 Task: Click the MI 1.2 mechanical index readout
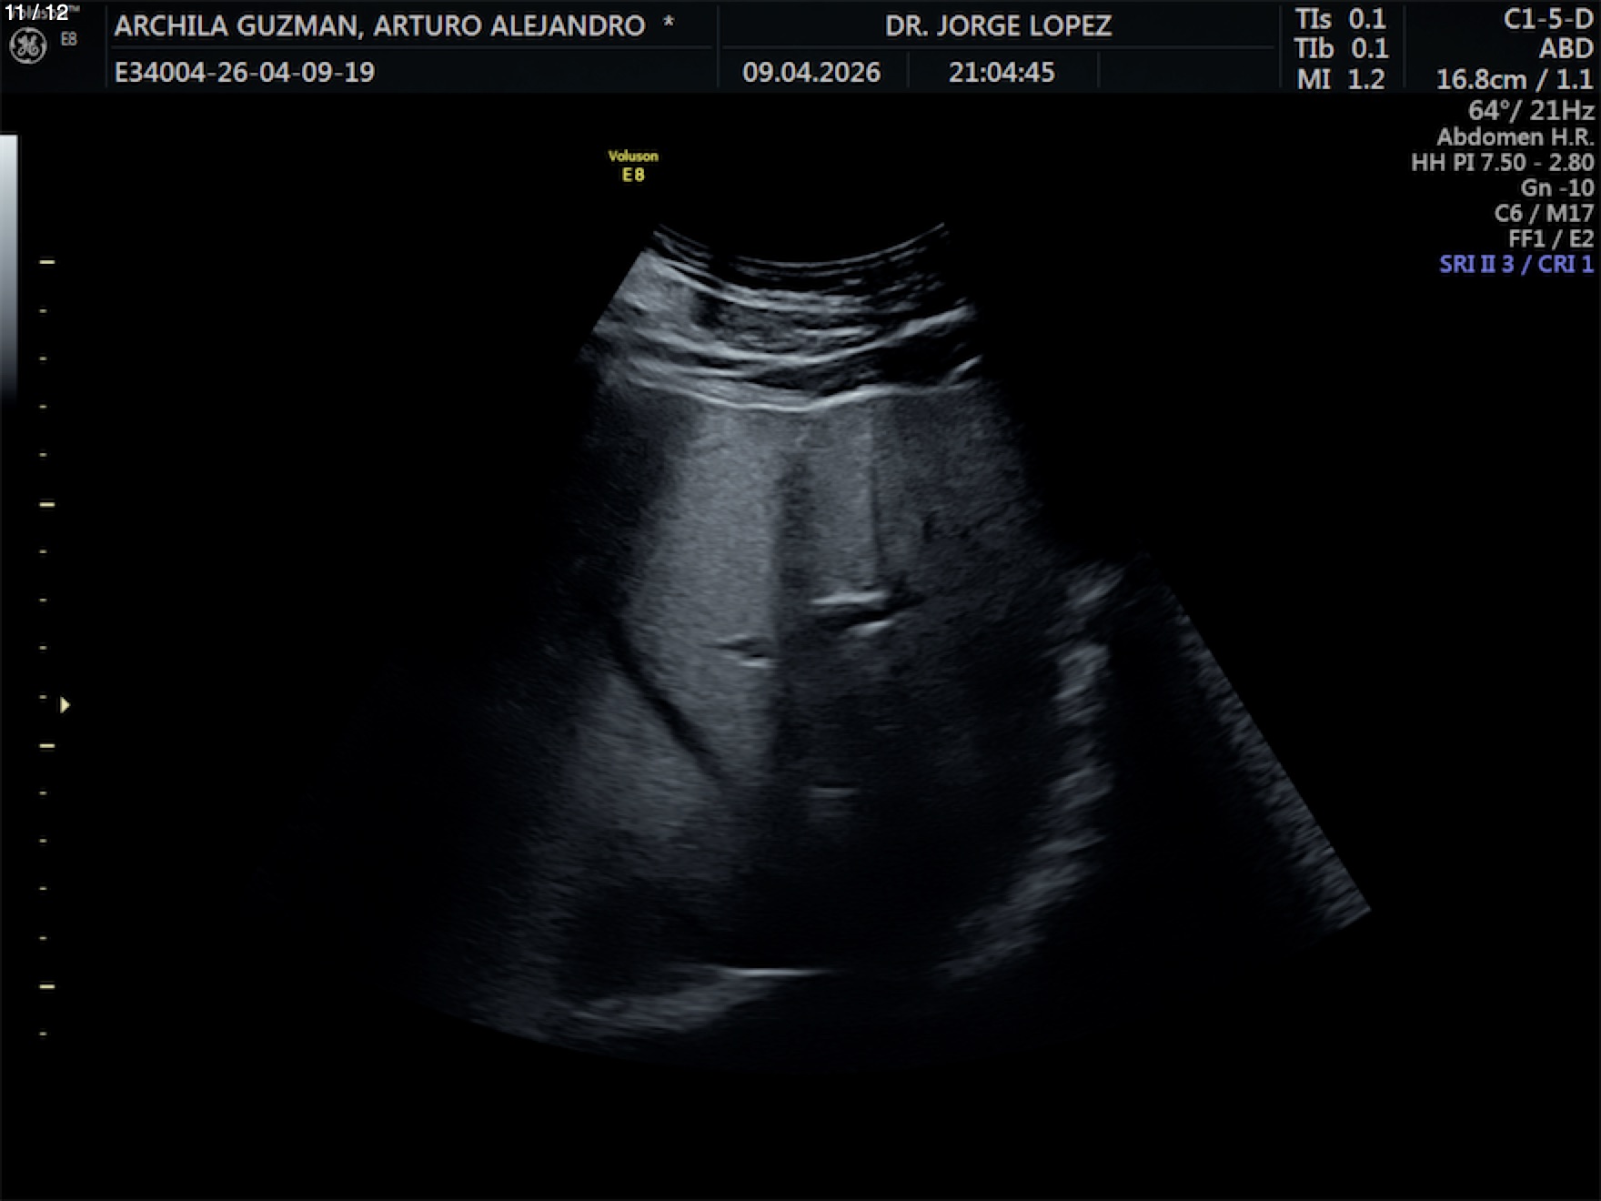[1341, 79]
